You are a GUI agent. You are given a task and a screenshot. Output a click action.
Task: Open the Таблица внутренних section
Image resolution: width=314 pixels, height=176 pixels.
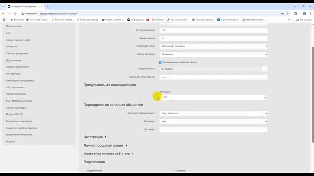click(17, 53)
